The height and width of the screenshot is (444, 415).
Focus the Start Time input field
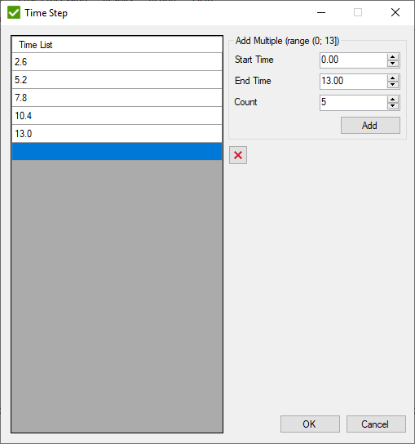(353, 60)
